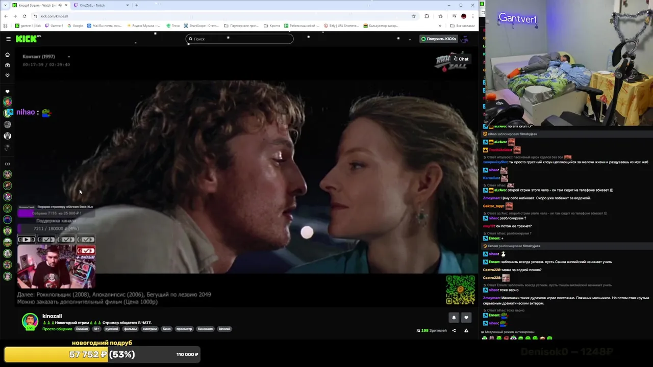Open the Chrome apps grid icon
Image resolution: width=653 pixels, height=367 pixels.
[6, 25]
